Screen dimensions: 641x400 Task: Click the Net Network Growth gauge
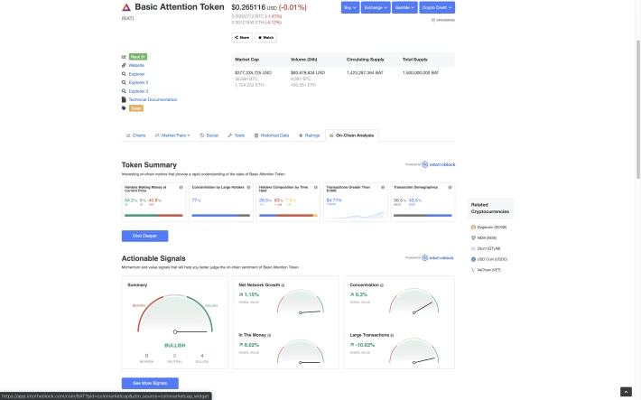coord(301,302)
